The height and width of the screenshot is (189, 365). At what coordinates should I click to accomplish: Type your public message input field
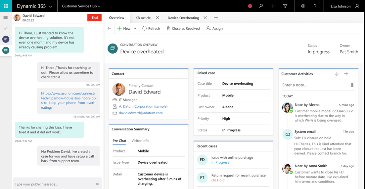54,184
